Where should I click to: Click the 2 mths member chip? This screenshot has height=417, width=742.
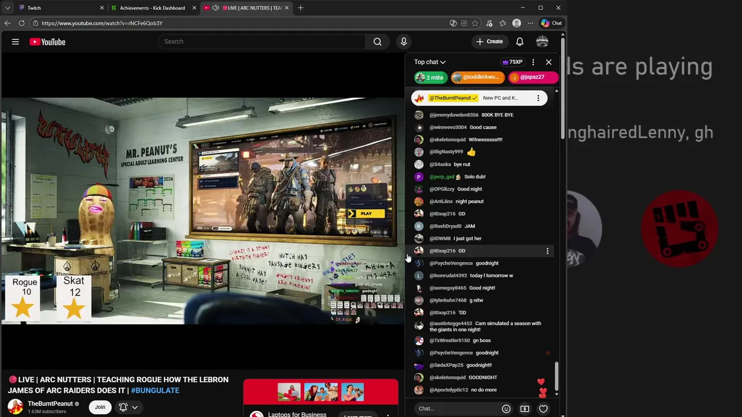430,78
